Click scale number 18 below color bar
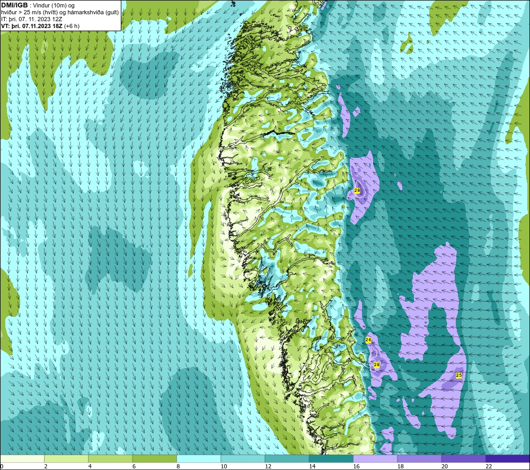Viewport: 530px width, 470px height. point(401,467)
